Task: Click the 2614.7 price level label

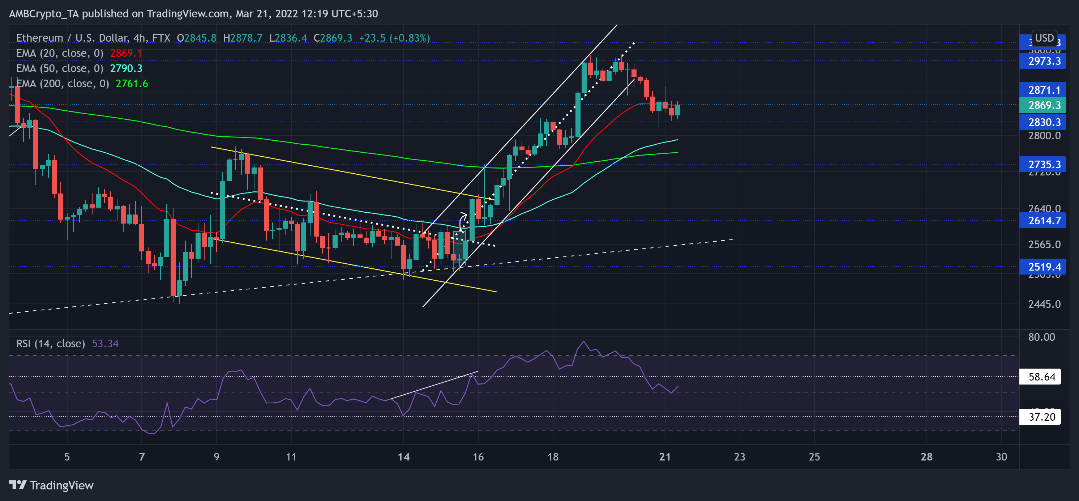Action: click(x=1042, y=221)
